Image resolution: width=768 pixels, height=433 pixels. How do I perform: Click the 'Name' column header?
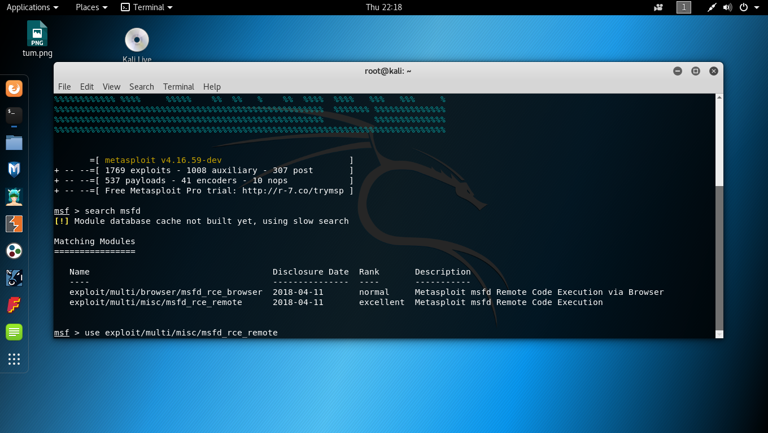pos(80,272)
